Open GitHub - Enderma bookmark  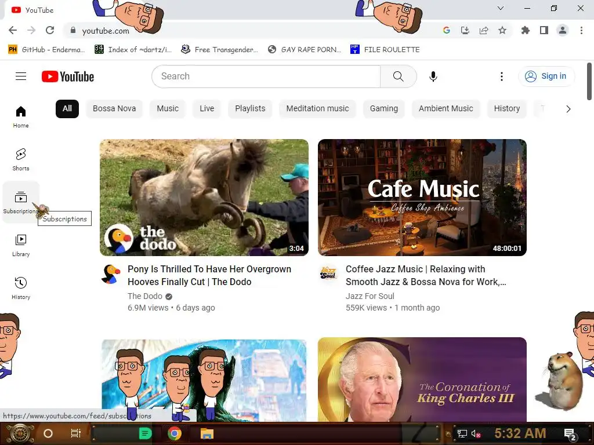pyautogui.click(x=46, y=50)
